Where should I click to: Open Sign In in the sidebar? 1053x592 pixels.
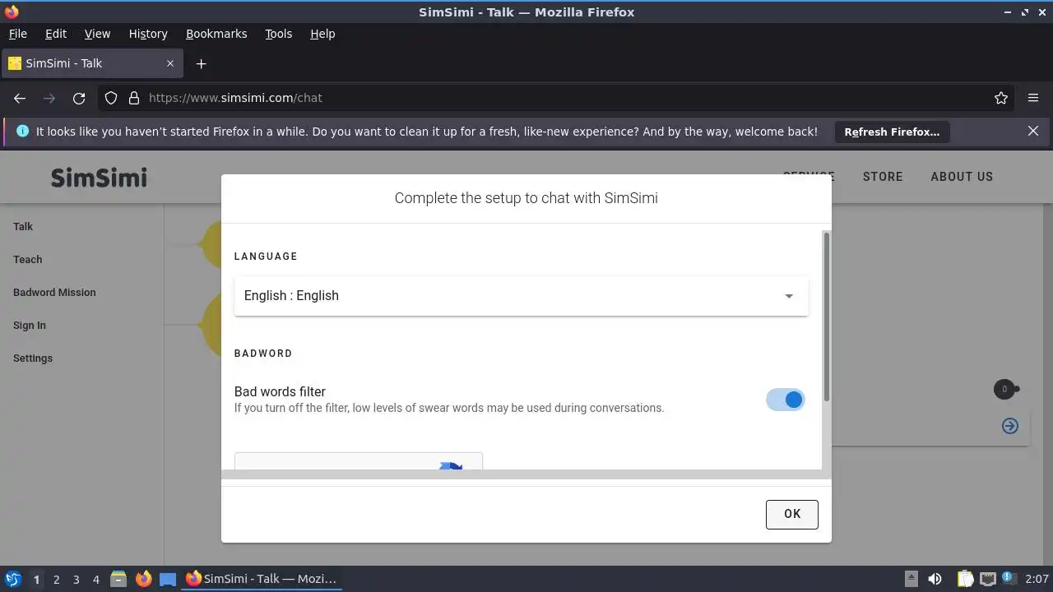click(x=30, y=325)
